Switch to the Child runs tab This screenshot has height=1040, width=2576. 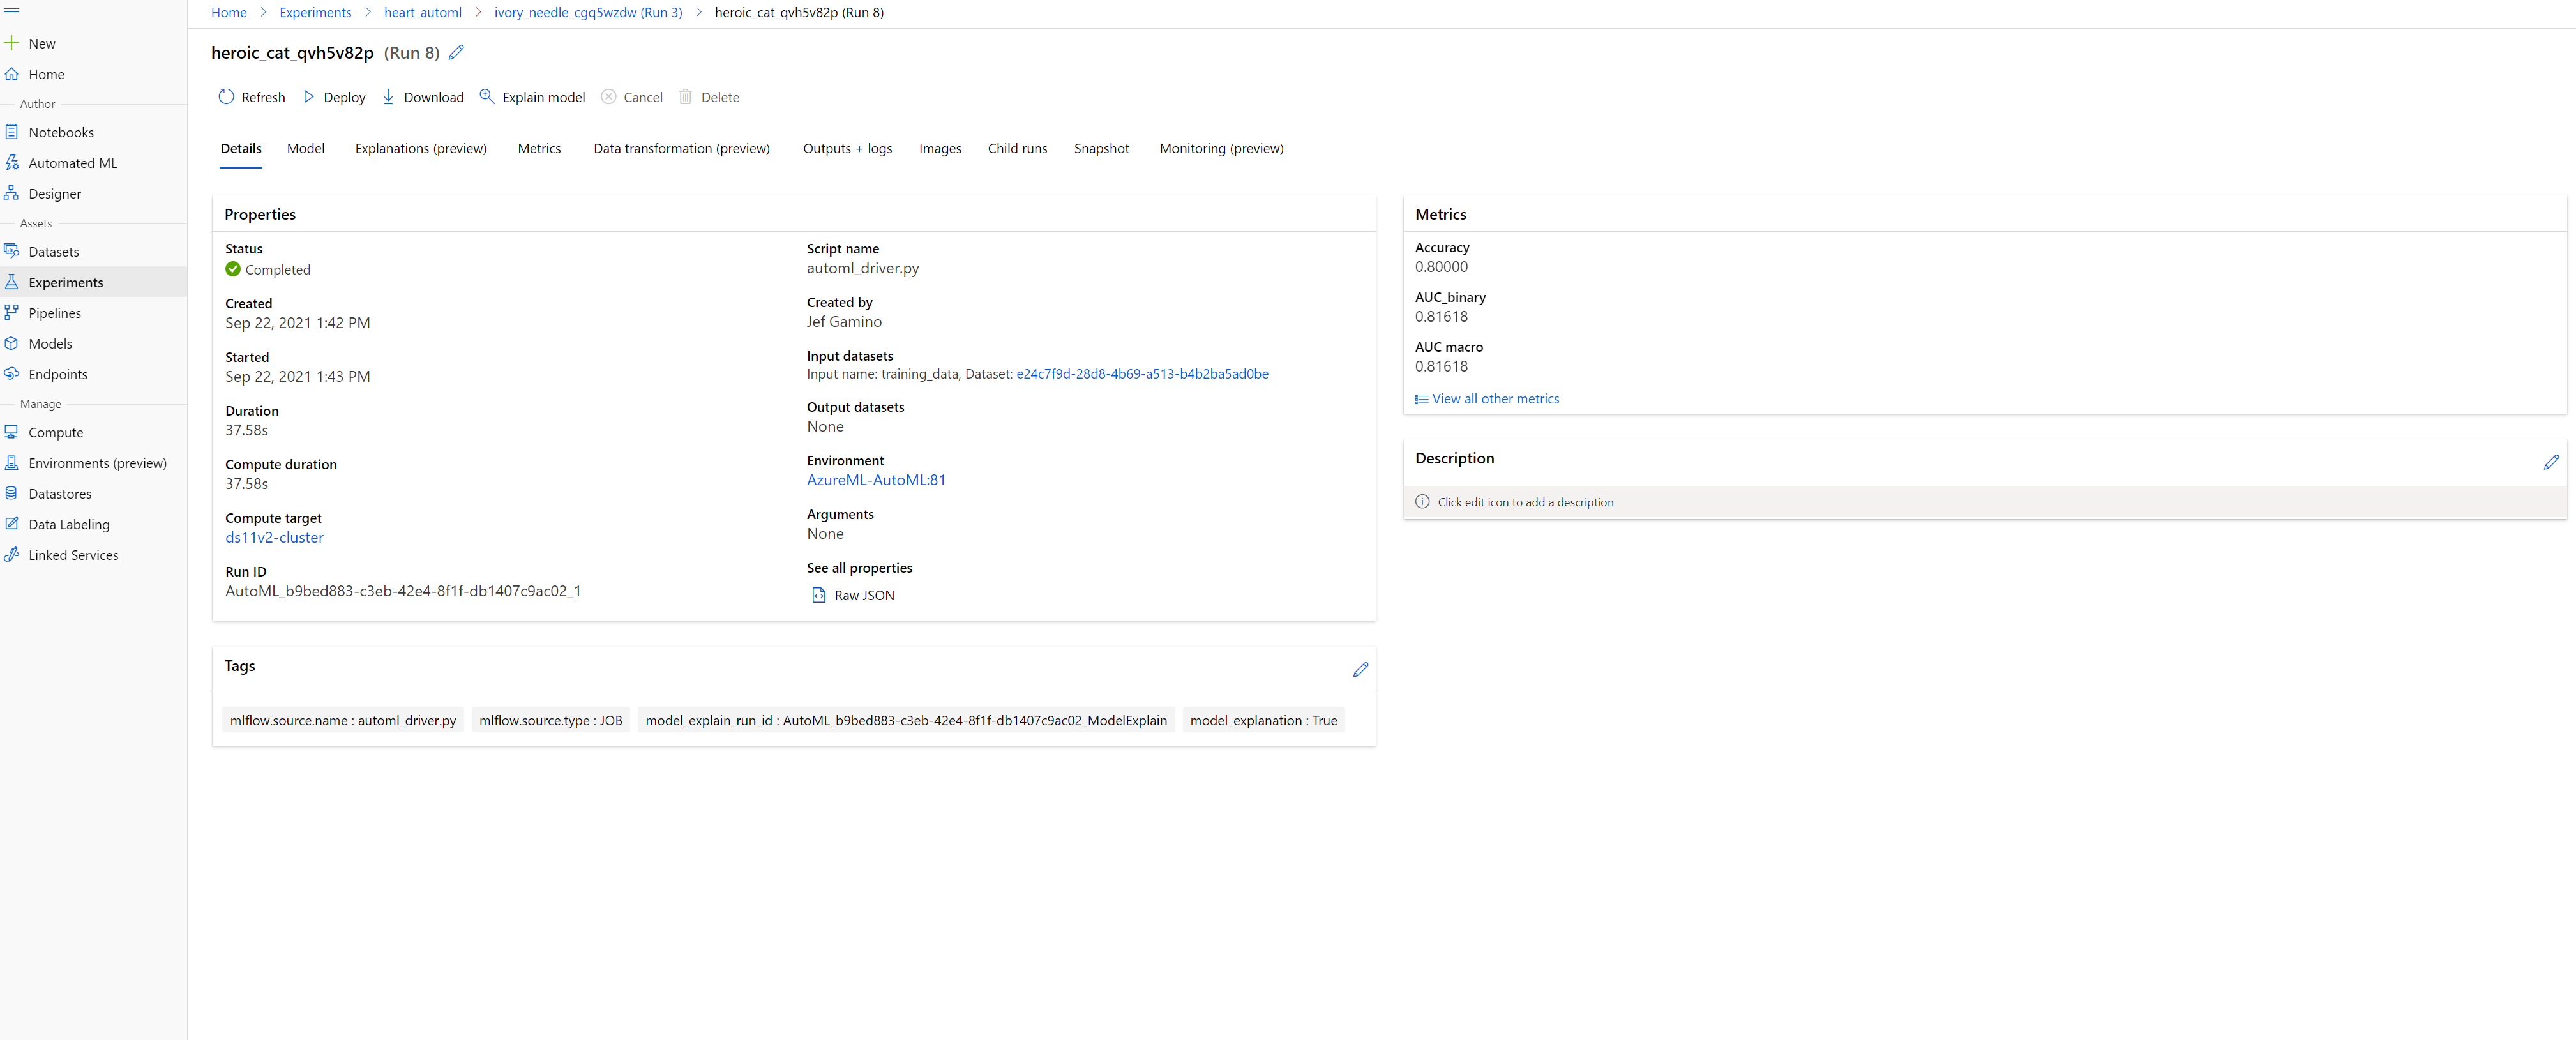click(x=1017, y=148)
